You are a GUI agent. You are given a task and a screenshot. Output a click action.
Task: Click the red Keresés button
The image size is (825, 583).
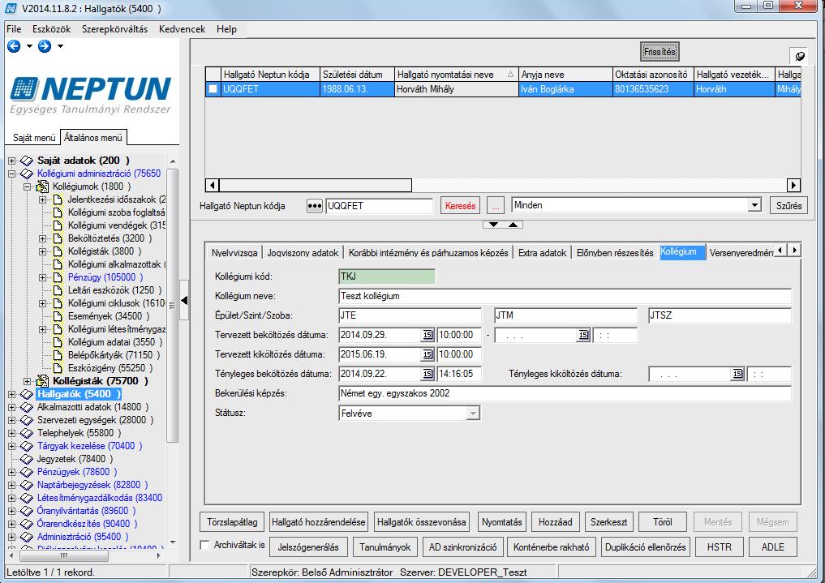click(x=460, y=205)
